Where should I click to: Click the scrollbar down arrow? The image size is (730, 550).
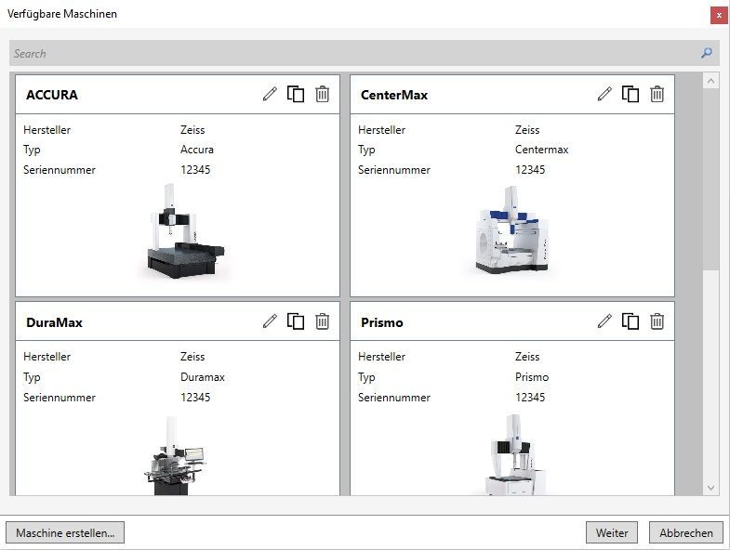[x=710, y=488]
